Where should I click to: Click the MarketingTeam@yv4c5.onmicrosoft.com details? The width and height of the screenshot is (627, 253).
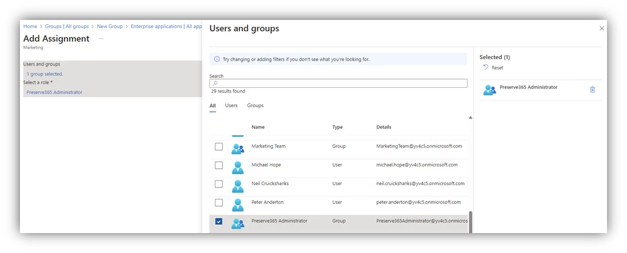tap(419, 146)
